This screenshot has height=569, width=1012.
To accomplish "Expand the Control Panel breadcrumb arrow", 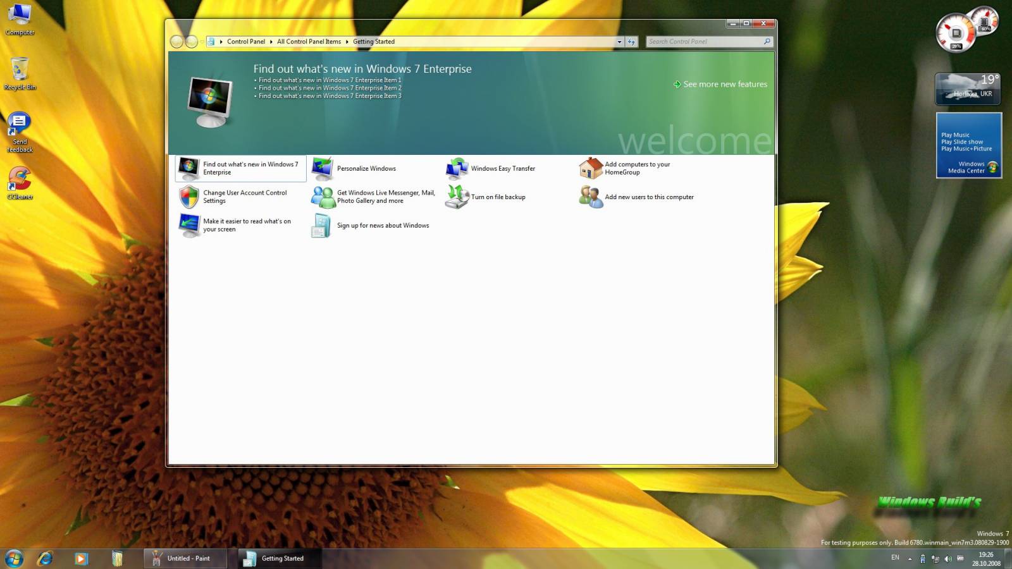I will 271,42.
